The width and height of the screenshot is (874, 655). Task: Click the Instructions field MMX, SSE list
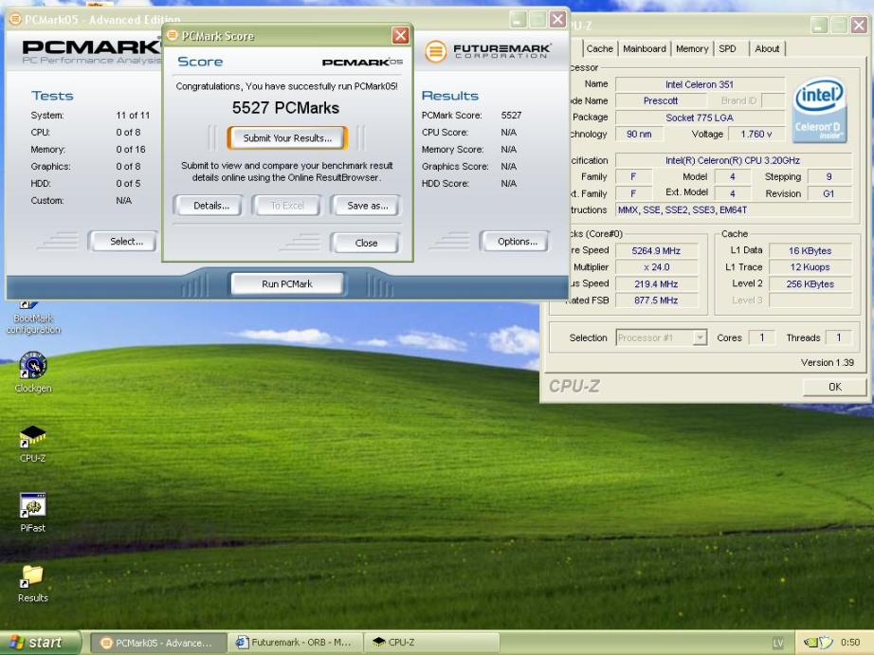734,209
